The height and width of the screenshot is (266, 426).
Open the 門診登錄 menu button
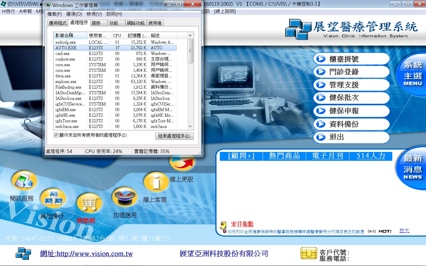pyautogui.click(x=351, y=72)
